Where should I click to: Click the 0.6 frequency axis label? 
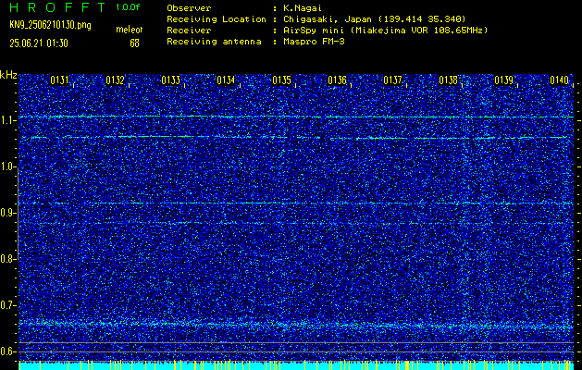pyautogui.click(x=7, y=351)
